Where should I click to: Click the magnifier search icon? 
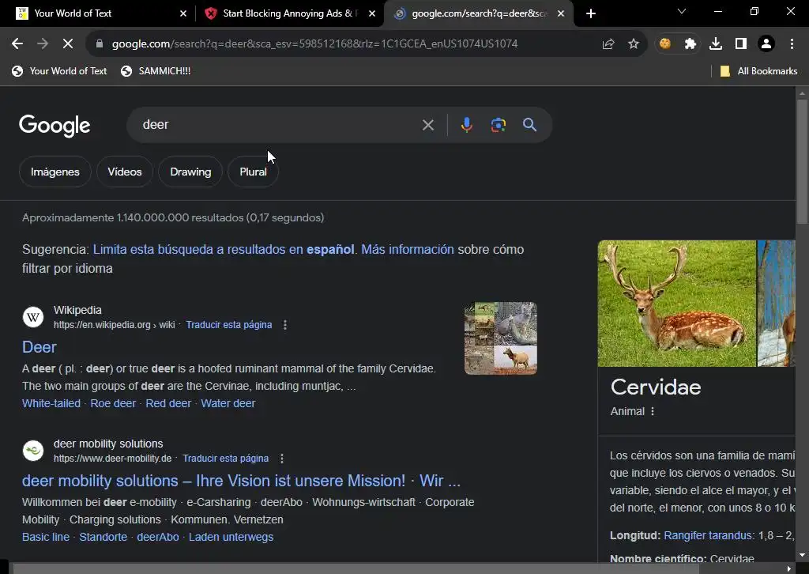click(530, 125)
